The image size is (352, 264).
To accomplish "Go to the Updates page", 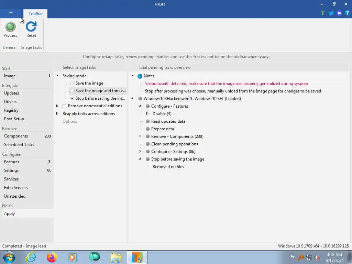I will 27,93.
